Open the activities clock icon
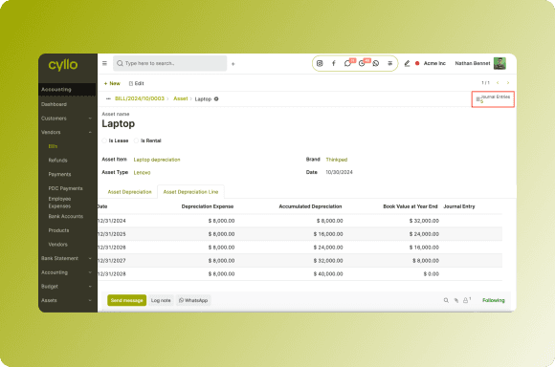 362,63
